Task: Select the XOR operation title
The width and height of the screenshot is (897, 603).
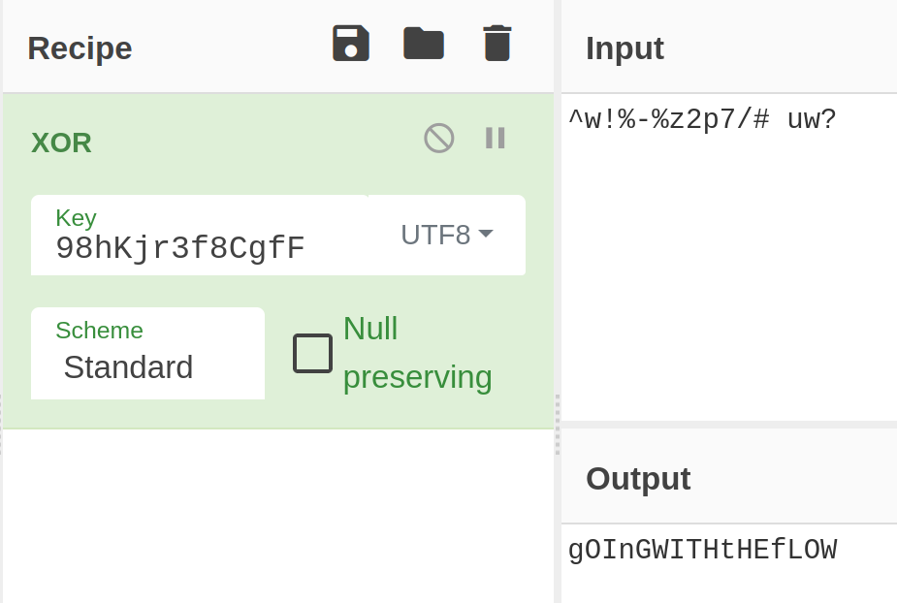Action: (x=61, y=143)
